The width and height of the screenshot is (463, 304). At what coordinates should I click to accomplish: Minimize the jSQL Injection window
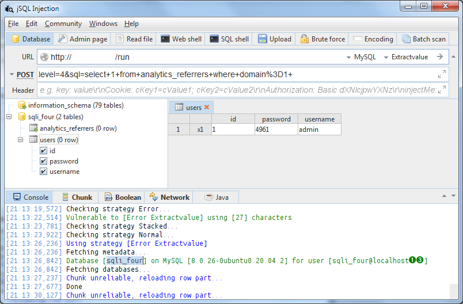point(408,6)
